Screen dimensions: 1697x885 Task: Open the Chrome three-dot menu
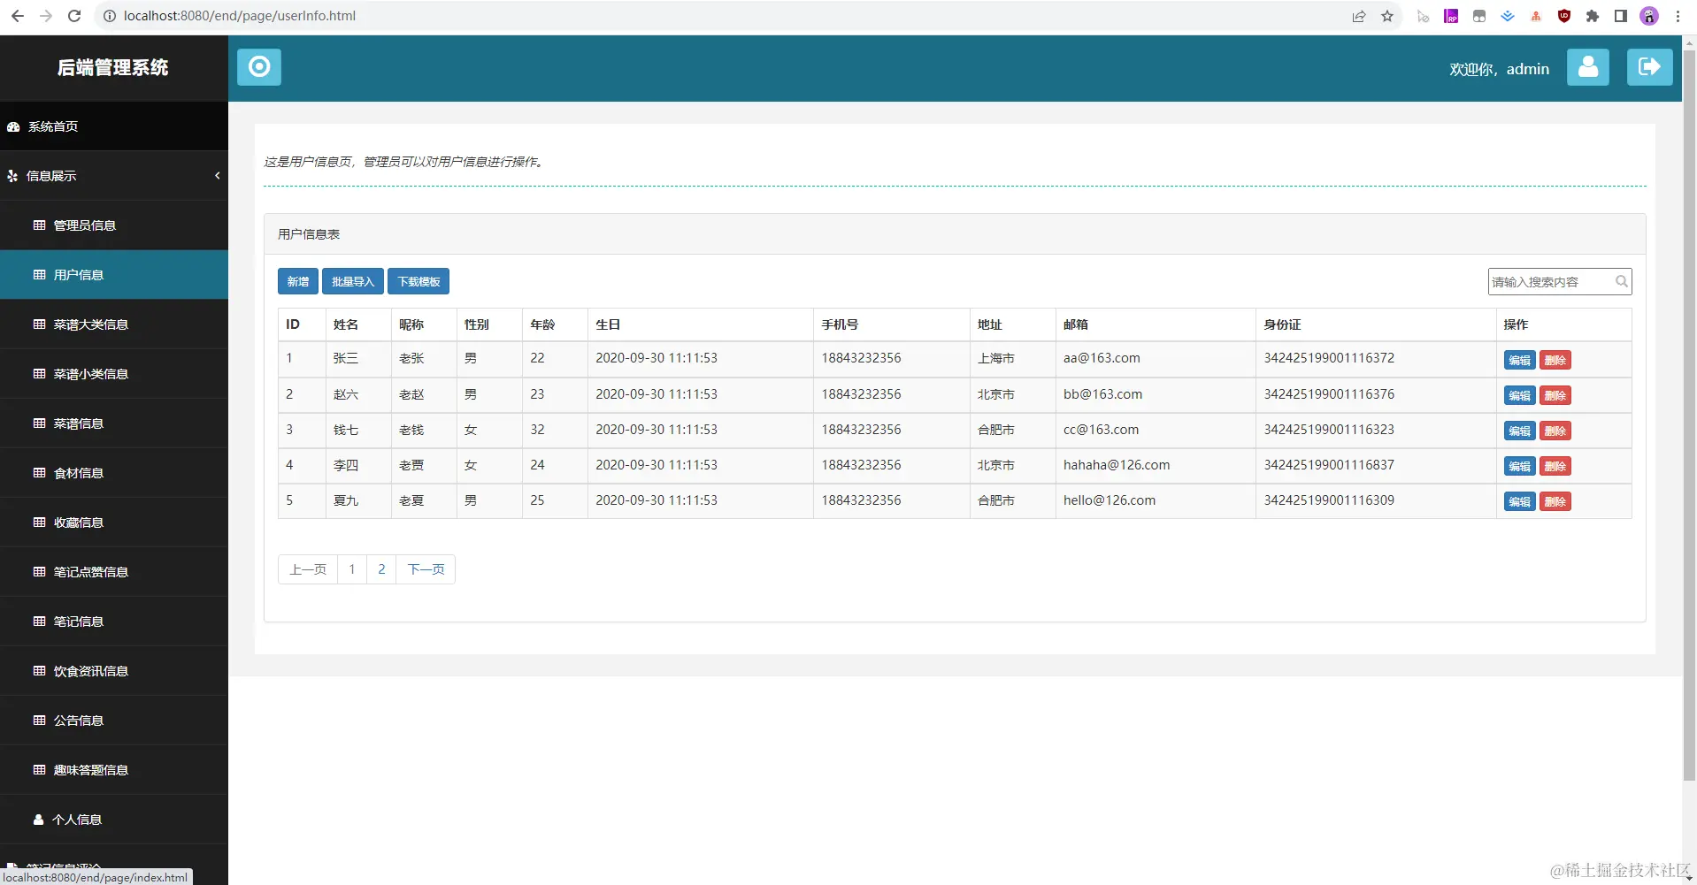click(1678, 16)
